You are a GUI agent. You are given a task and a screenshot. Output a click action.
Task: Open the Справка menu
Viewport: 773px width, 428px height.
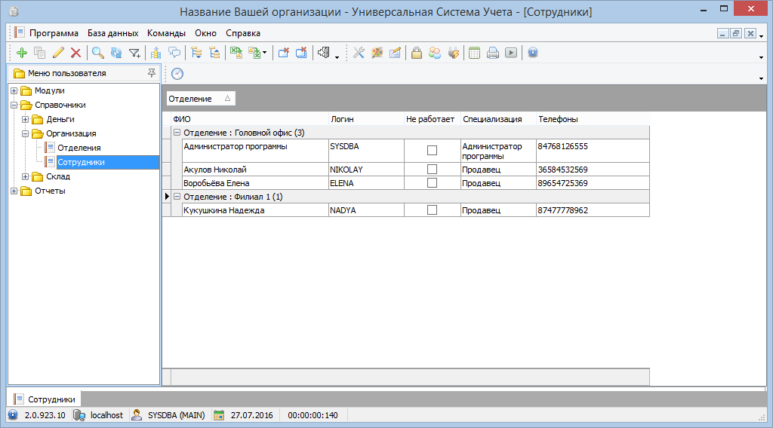pos(242,33)
